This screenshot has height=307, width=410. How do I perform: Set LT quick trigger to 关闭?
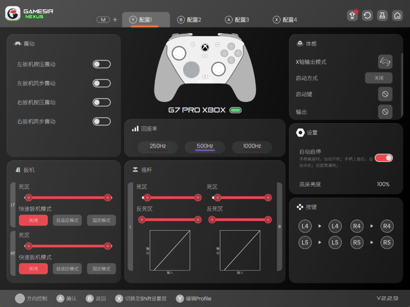[x=33, y=220]
